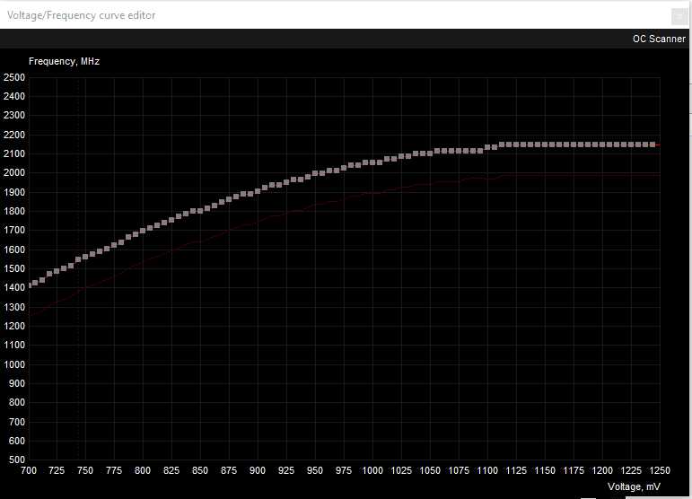Pick the curve point at 1050 mV

point(430,153)
